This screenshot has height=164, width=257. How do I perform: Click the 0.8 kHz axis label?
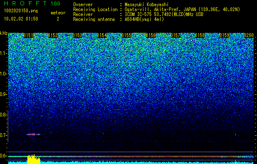[x=4, y=115]
